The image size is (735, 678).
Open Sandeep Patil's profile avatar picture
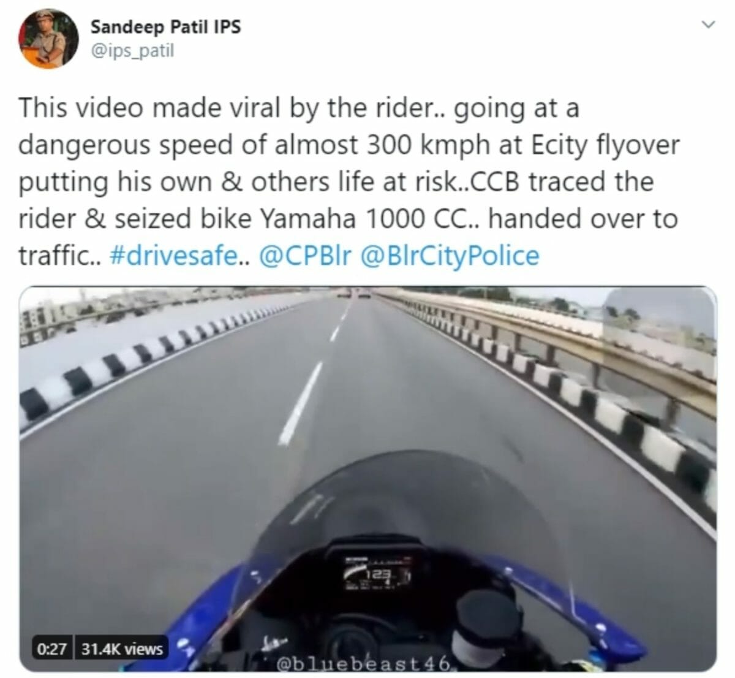(x=49, y=38)
